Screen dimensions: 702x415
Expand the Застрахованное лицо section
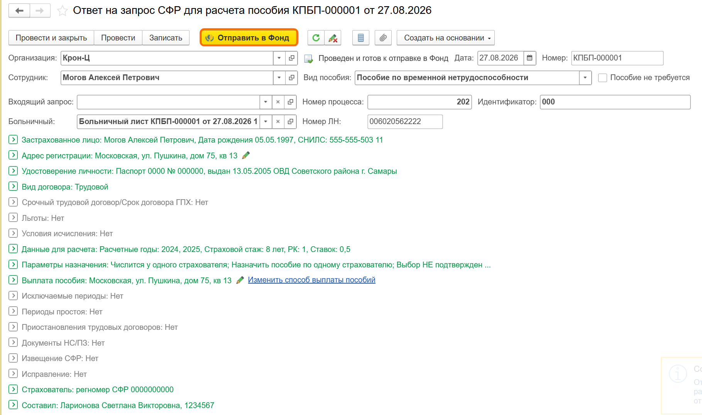13,139
